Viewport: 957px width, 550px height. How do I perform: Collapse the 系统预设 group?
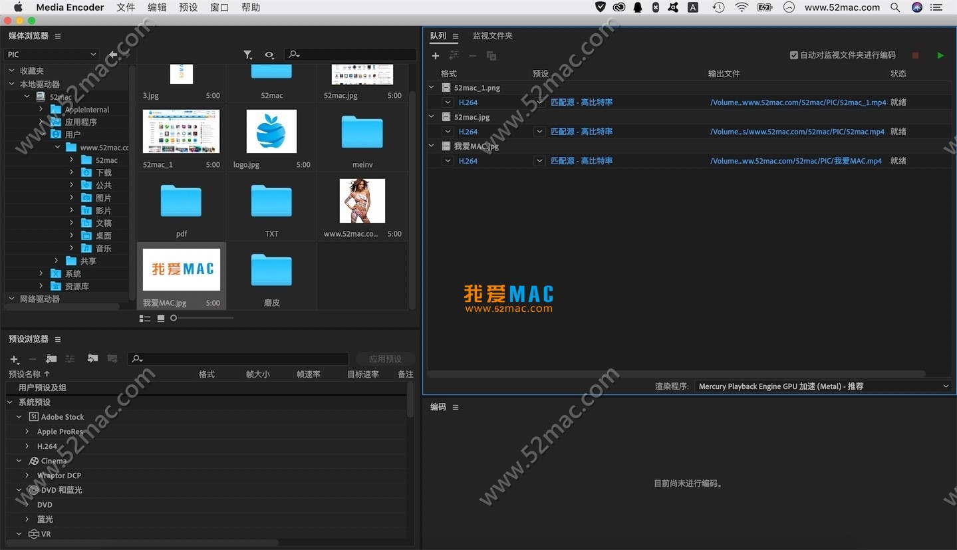[10, 402]
